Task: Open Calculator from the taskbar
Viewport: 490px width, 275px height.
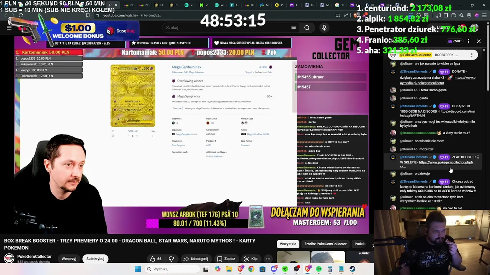Action: (x=330, y=269)
